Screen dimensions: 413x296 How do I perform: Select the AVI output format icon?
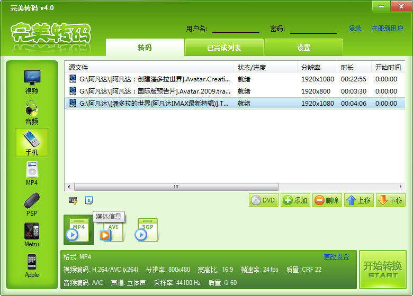[x=112, y=231]
